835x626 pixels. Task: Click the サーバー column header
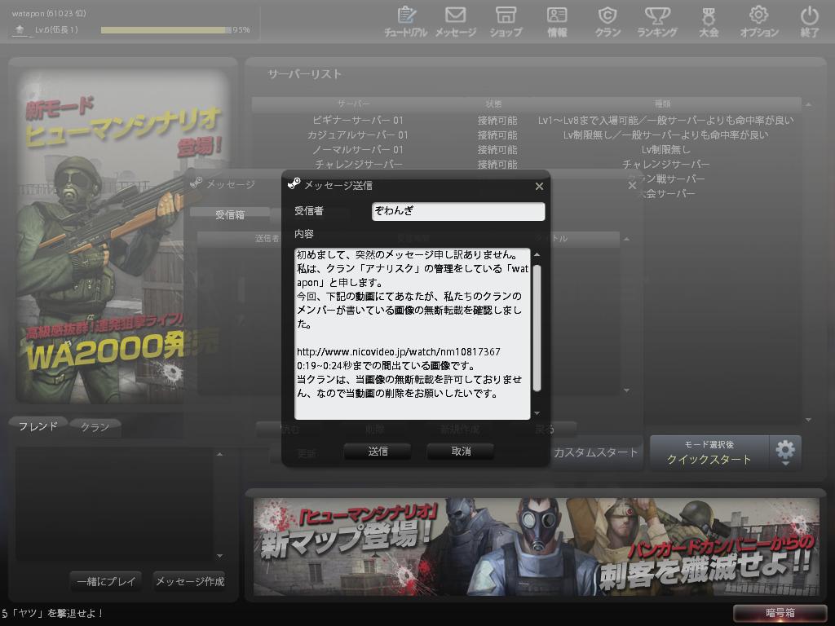353,104
